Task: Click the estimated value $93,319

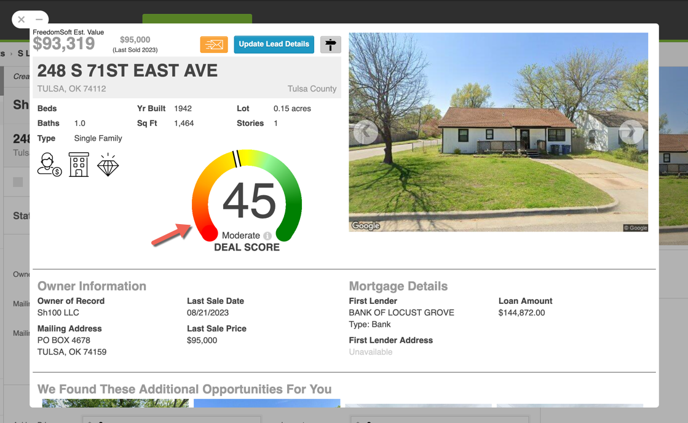Action: [63, 44]
